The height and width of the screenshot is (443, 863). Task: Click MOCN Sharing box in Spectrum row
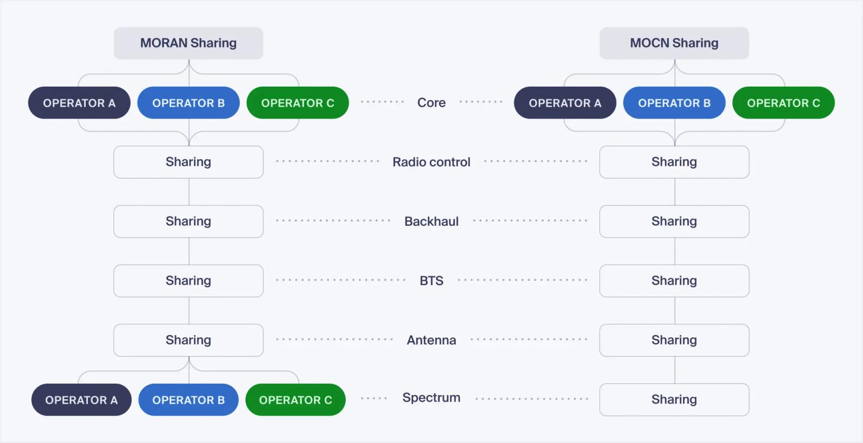pos(674,400)
